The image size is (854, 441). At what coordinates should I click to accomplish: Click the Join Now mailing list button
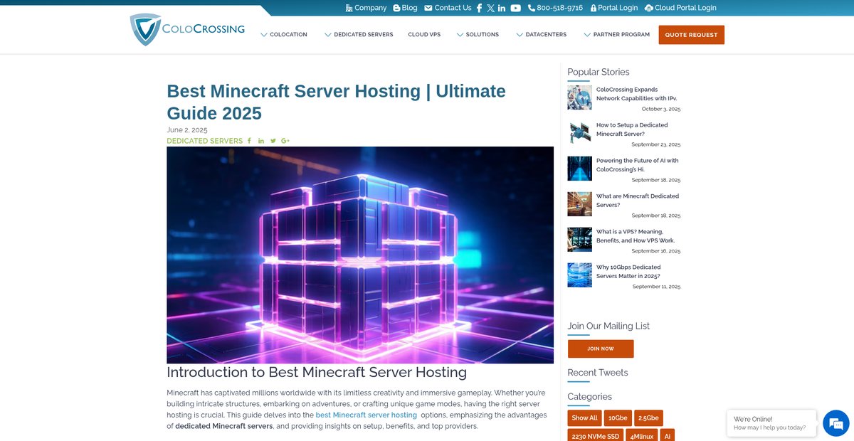(x=601, y=349)
